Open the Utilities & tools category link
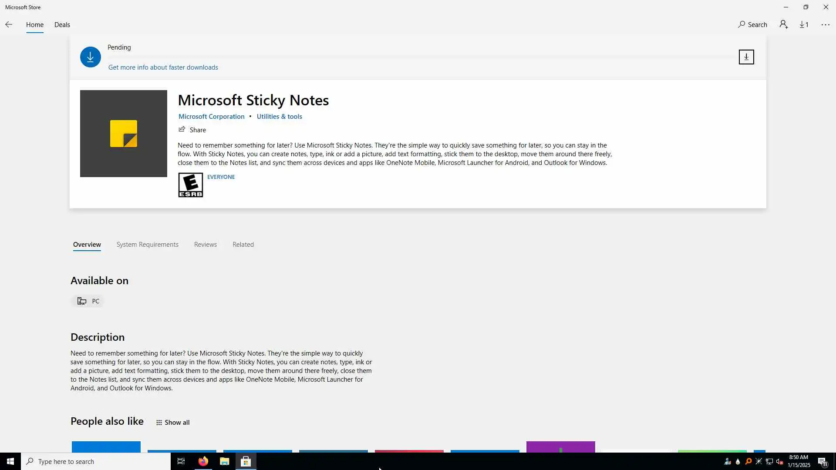 279,117
